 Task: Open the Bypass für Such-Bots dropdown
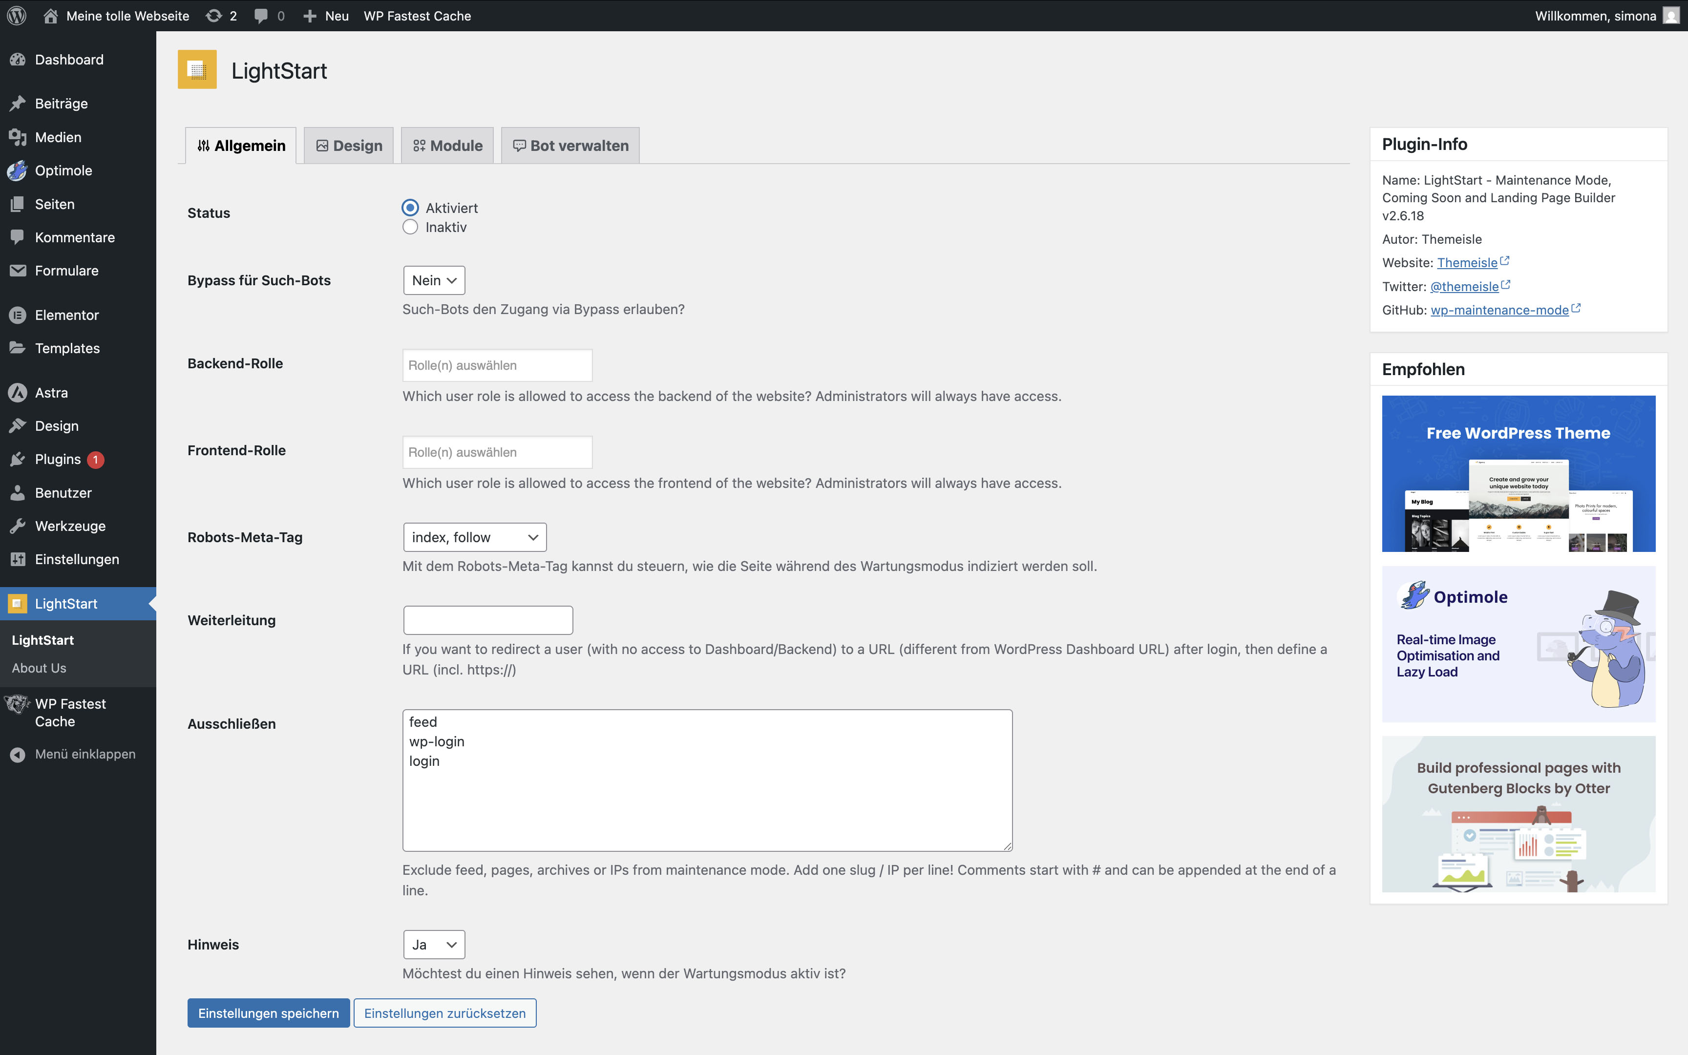(434, 280)
